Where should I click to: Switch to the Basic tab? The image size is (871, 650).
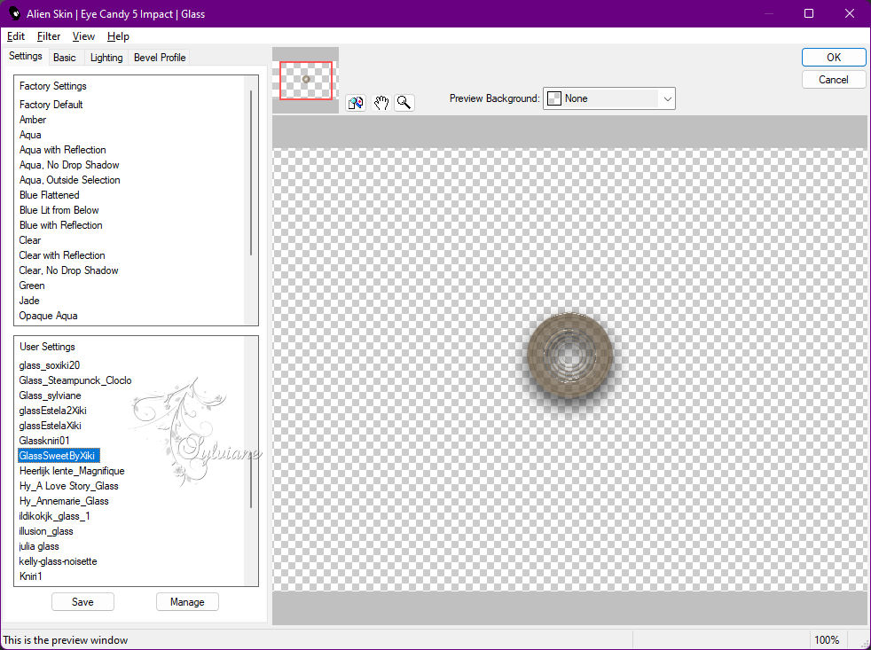[x=65, y=58]
